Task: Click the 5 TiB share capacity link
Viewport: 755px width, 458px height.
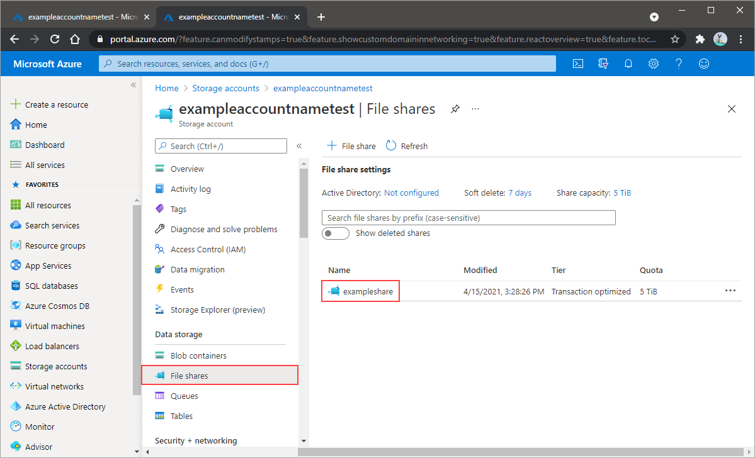Action: [622, 193]
